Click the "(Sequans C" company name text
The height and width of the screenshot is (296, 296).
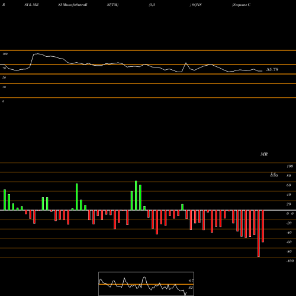click(x=242, y=5)
